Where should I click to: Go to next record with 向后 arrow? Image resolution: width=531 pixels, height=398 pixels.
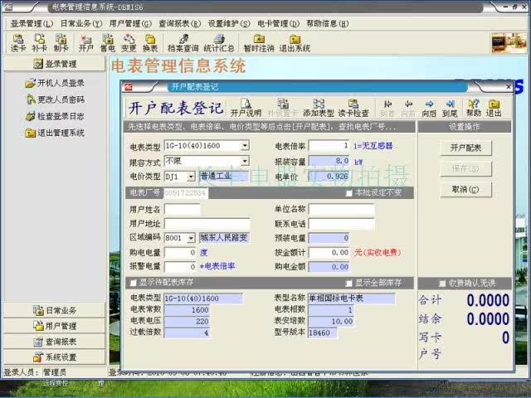(429, 108)
